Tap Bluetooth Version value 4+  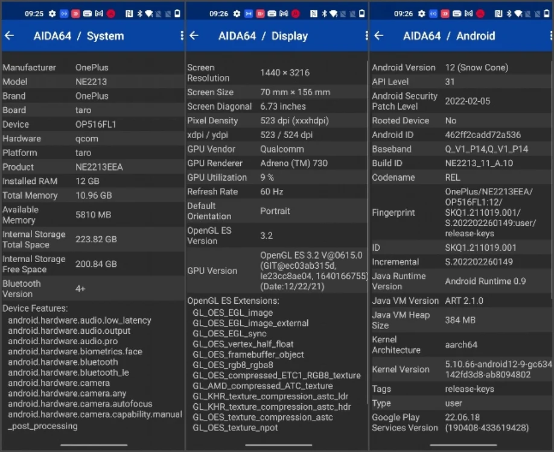pos(80,289)
